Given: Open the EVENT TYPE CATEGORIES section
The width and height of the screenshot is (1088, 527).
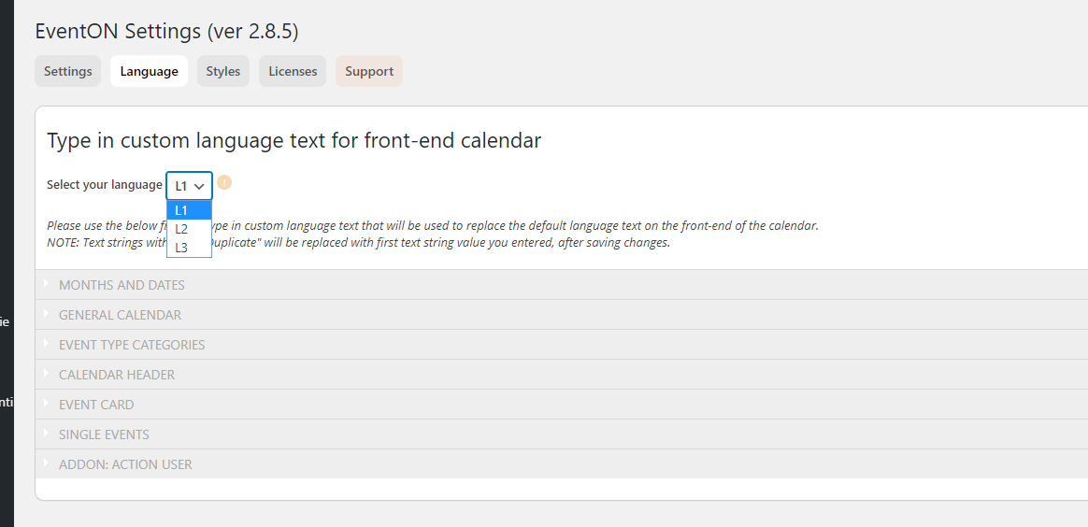Looking at the screenshot, I should [132, 345].
